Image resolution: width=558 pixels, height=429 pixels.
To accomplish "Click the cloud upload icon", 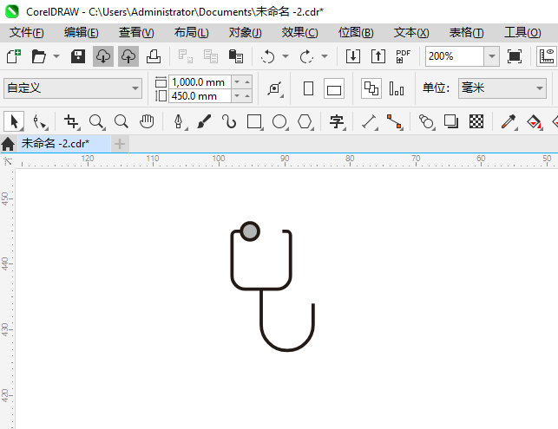I will [x=128, y=56].
